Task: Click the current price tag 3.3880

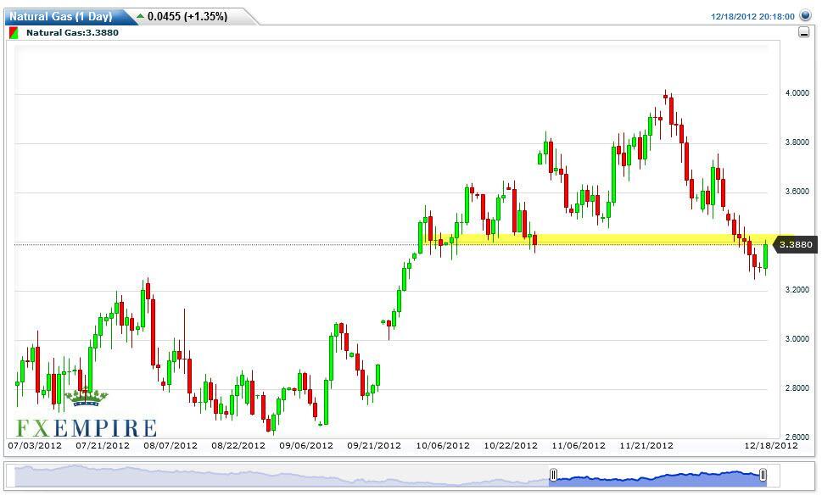Action: tap(797, 244)
